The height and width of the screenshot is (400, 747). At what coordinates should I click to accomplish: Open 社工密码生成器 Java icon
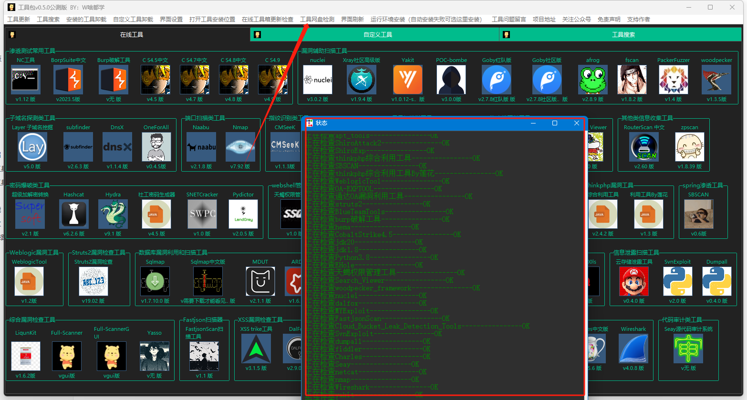(156, 214)
